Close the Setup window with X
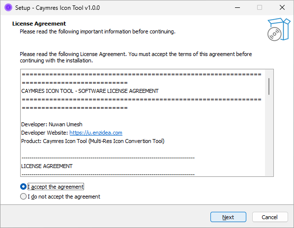The width and height of the screenshot is (294, 228). [x=282, y=7]
